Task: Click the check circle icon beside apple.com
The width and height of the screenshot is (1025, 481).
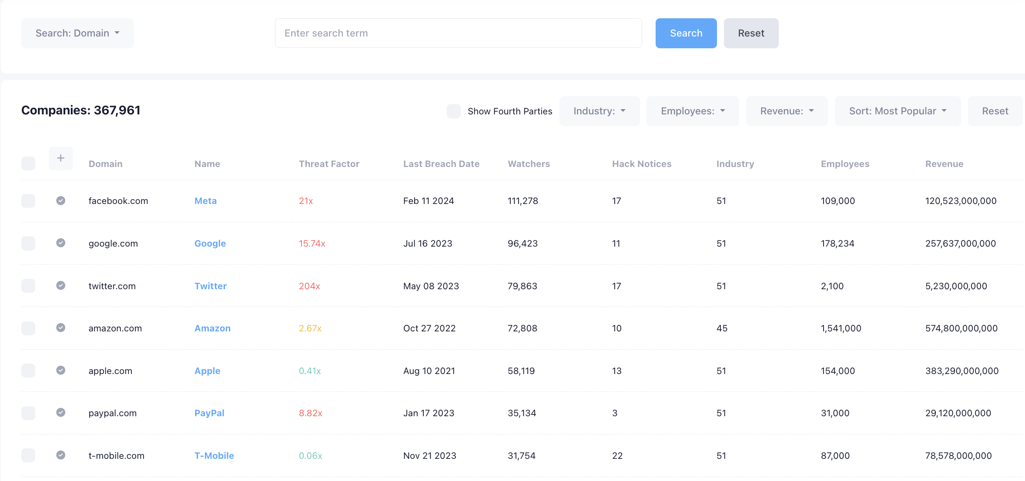Action: 61,370
